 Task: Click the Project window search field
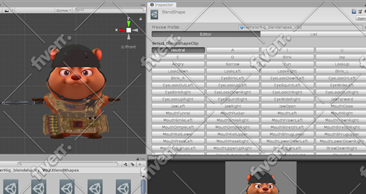(x=68, y=164)
